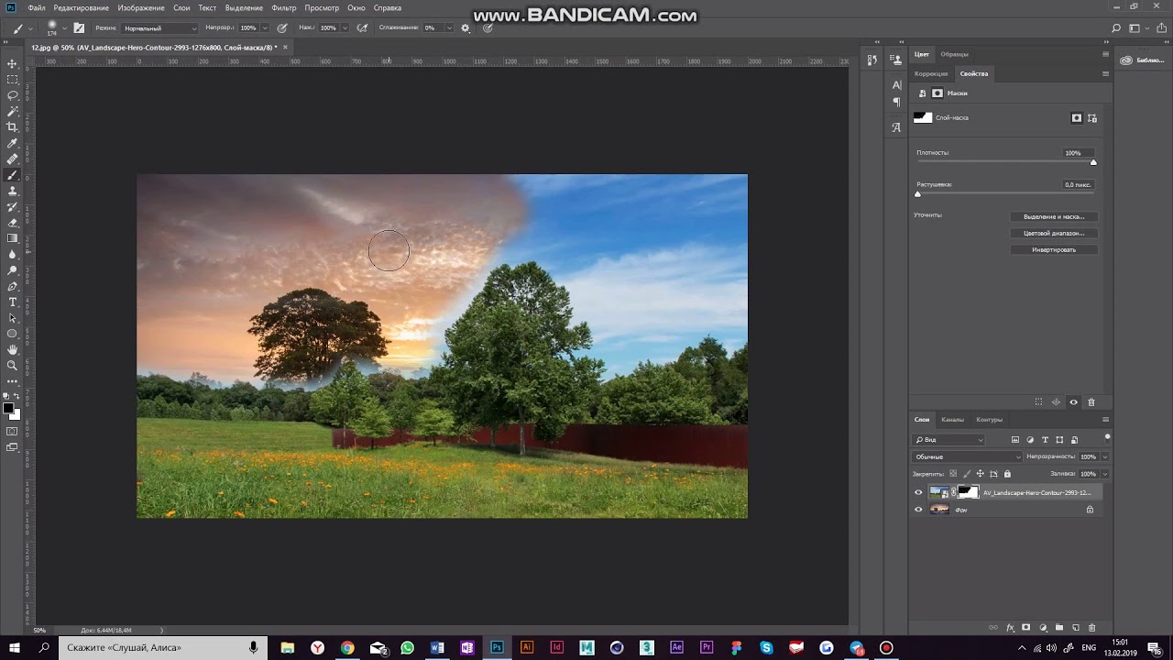
Task: Open layer Заливка dropdown arrow
Action: [1105, 474]
